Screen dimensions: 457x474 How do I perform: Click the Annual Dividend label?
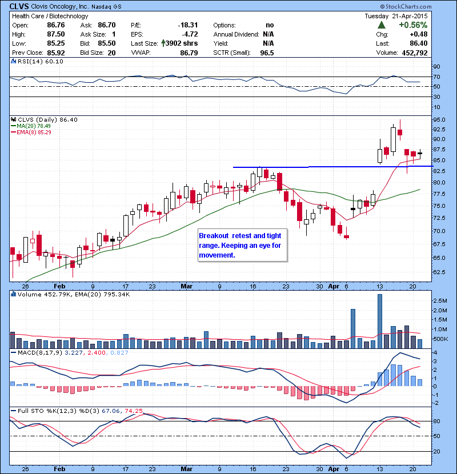click(x=236, y=34)
